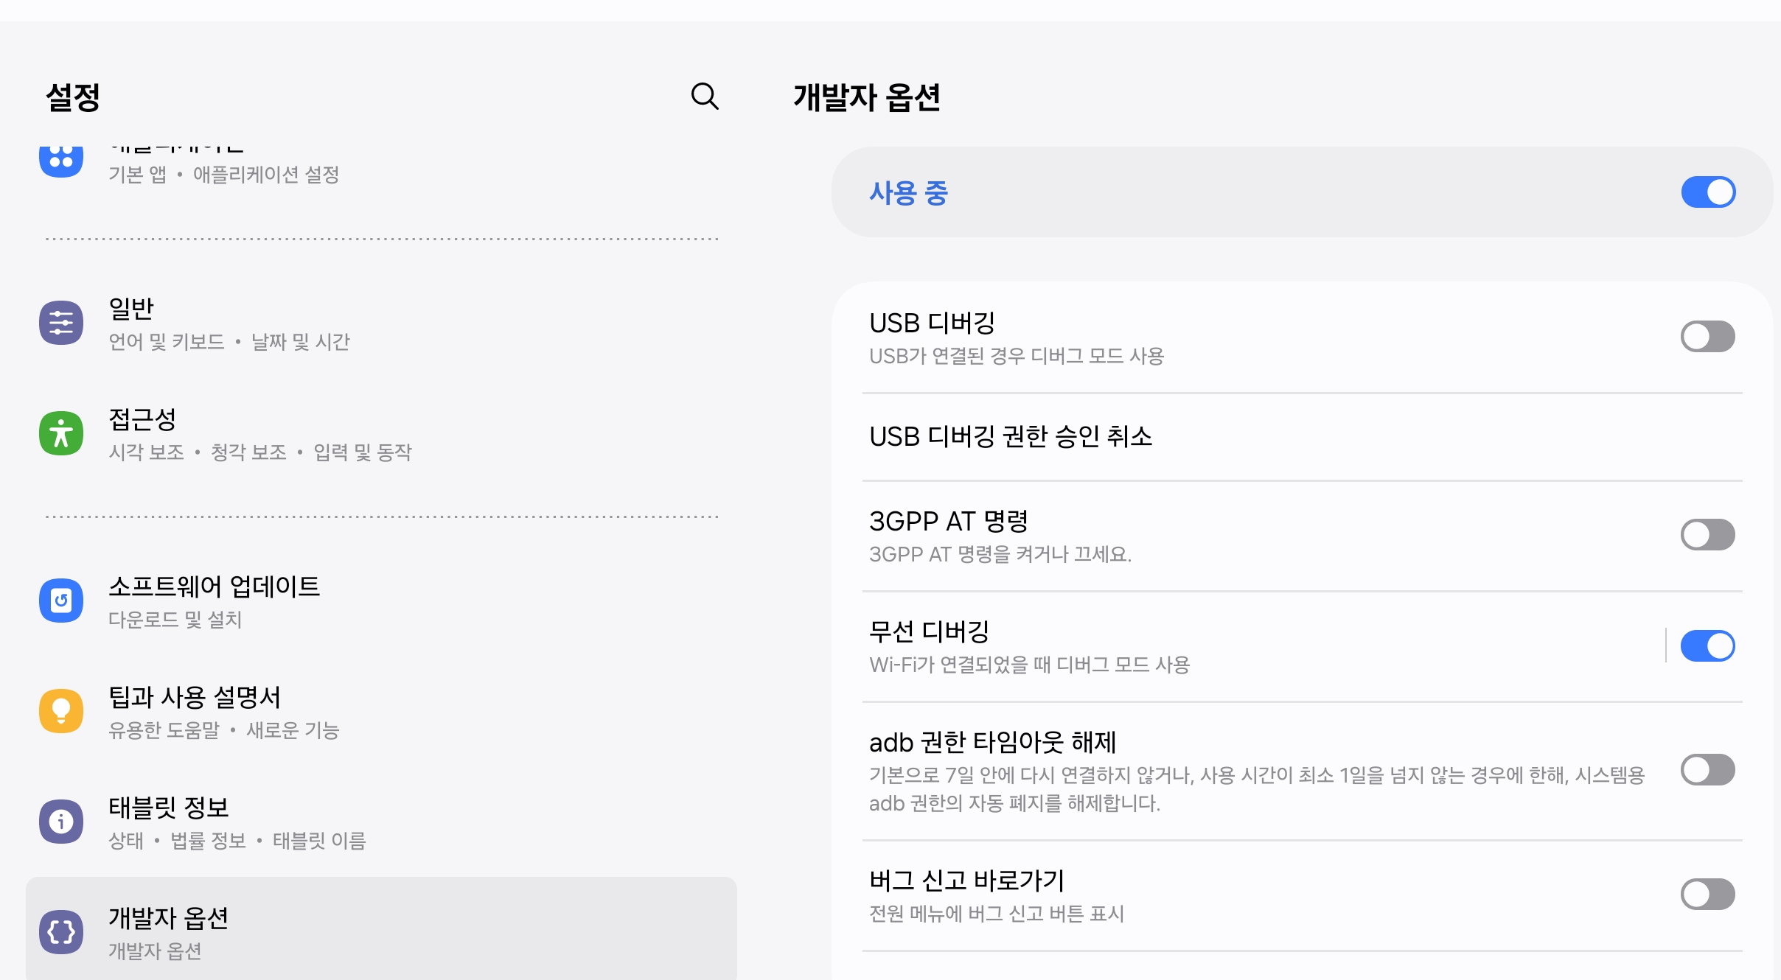The height and width of the screenshot is (980, 1781).
Task: Disable the 무선 디버깅 toggle
Action: [1707, 646]
